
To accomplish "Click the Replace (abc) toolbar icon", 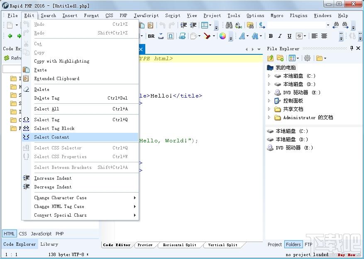I will pyautogui.click(x=239, y=25).
